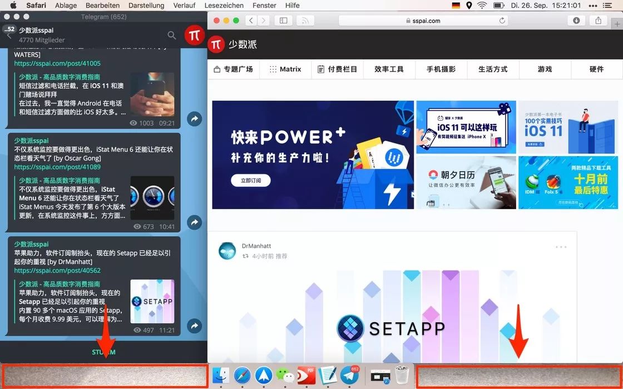Open WeChat from the Dock

[285, 375]
